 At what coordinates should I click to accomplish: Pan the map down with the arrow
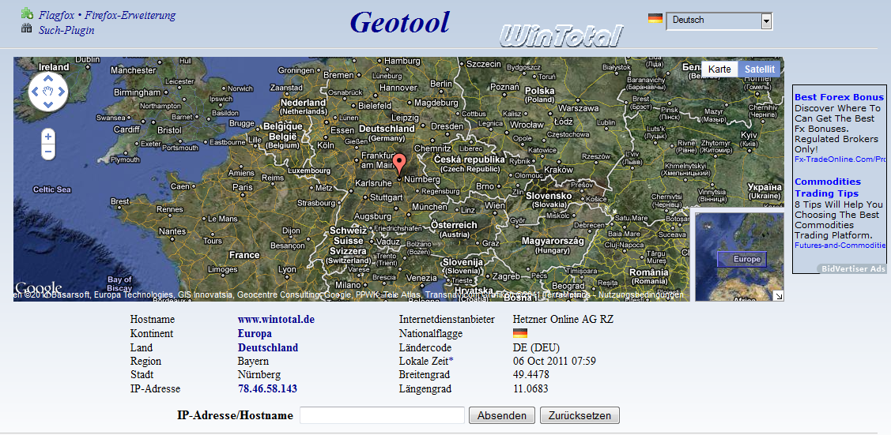point(48,103)
